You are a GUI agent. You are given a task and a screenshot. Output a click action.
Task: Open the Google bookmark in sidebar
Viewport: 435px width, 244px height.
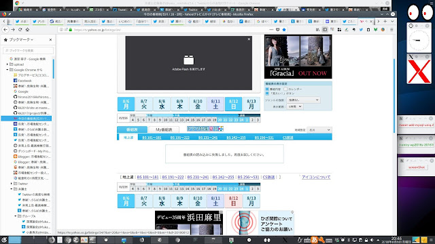pyautogui.click(x=21, y=91)
